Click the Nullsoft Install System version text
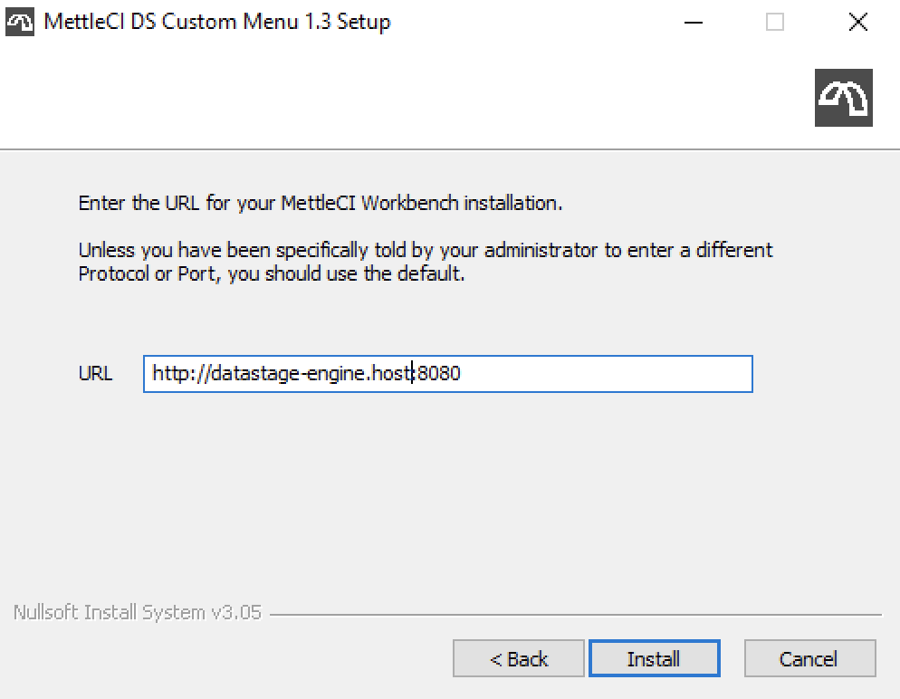The width and height of the screenshot is (900, 699). pyautogui.click(x=134, y=612)
